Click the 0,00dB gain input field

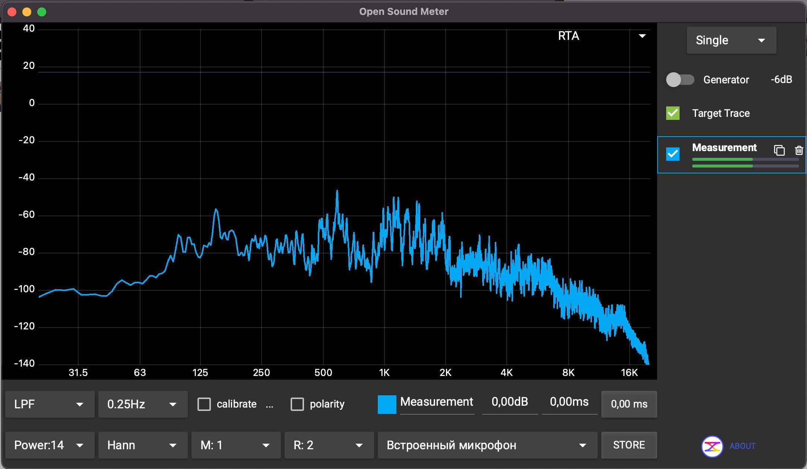509,402
